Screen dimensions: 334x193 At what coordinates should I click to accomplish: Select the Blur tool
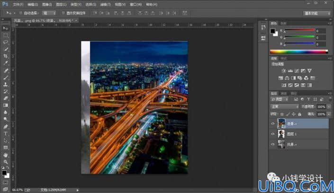[x=6, y=112]
